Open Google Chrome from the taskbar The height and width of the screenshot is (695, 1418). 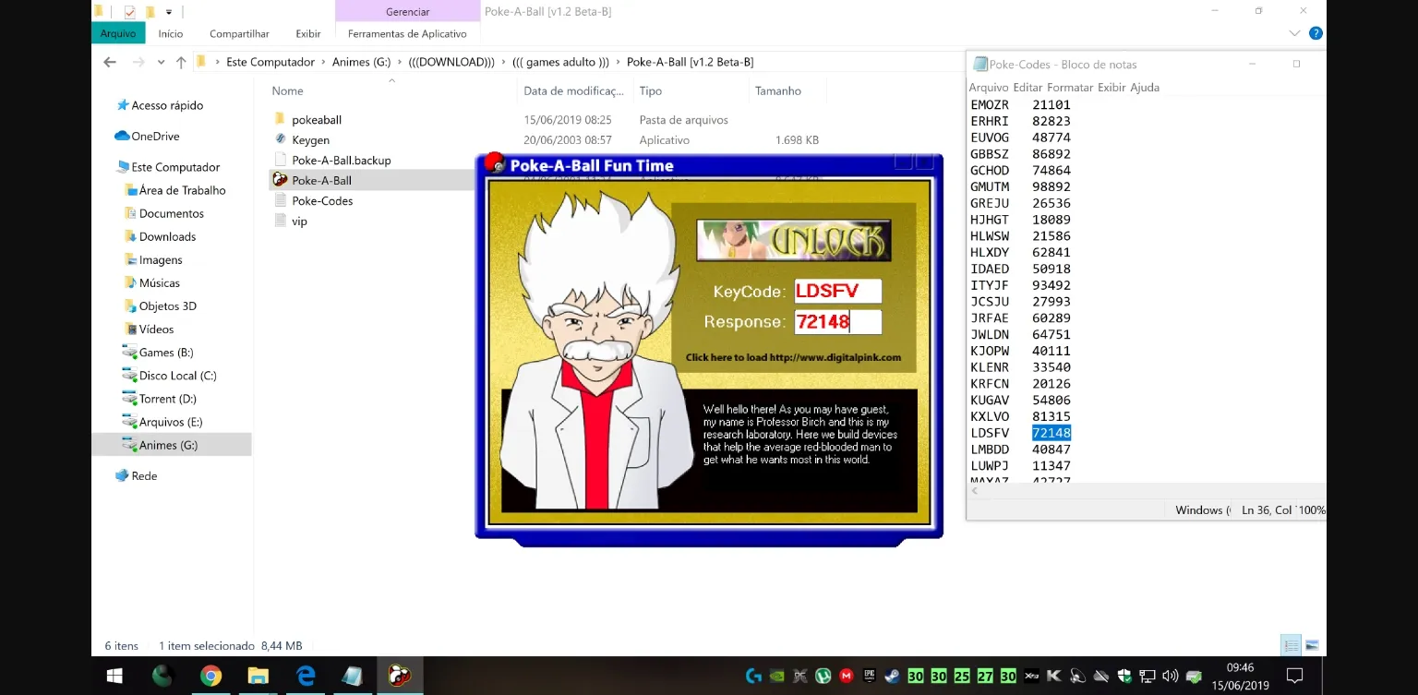tap(211, 675)
